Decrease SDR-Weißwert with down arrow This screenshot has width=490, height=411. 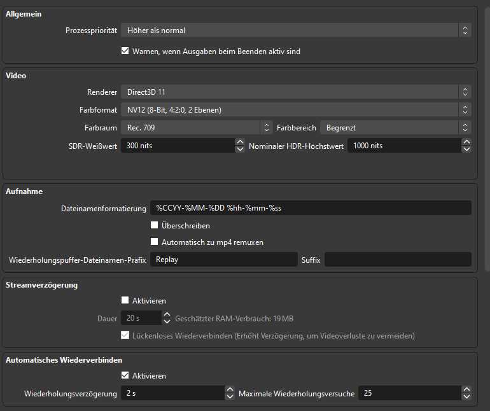click(240, 150)
